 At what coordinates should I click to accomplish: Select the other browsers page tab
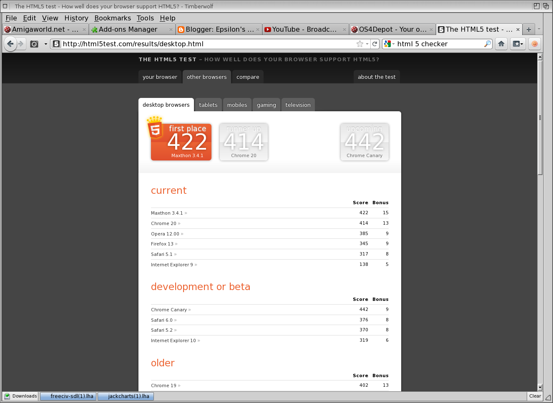click(207, 77)
